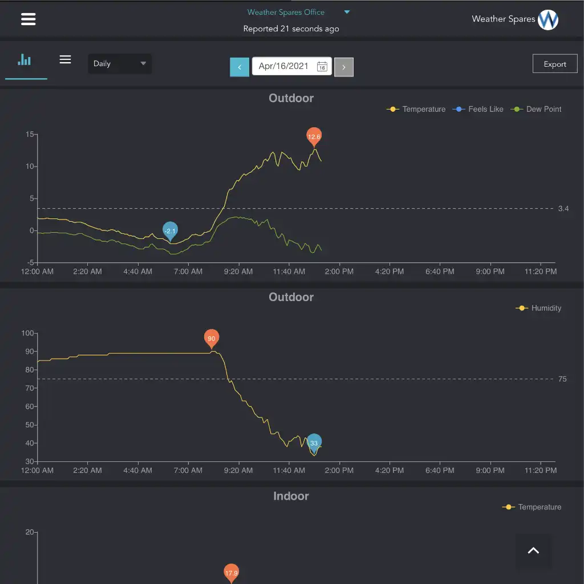
Task: Open calendar picker icon in date field
Action: point(322,67)
